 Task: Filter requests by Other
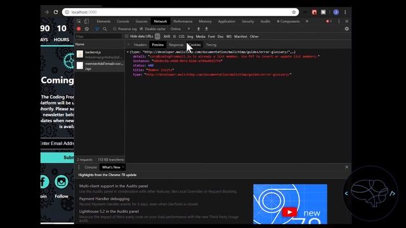pyautogui.click(x=254, y=37)
